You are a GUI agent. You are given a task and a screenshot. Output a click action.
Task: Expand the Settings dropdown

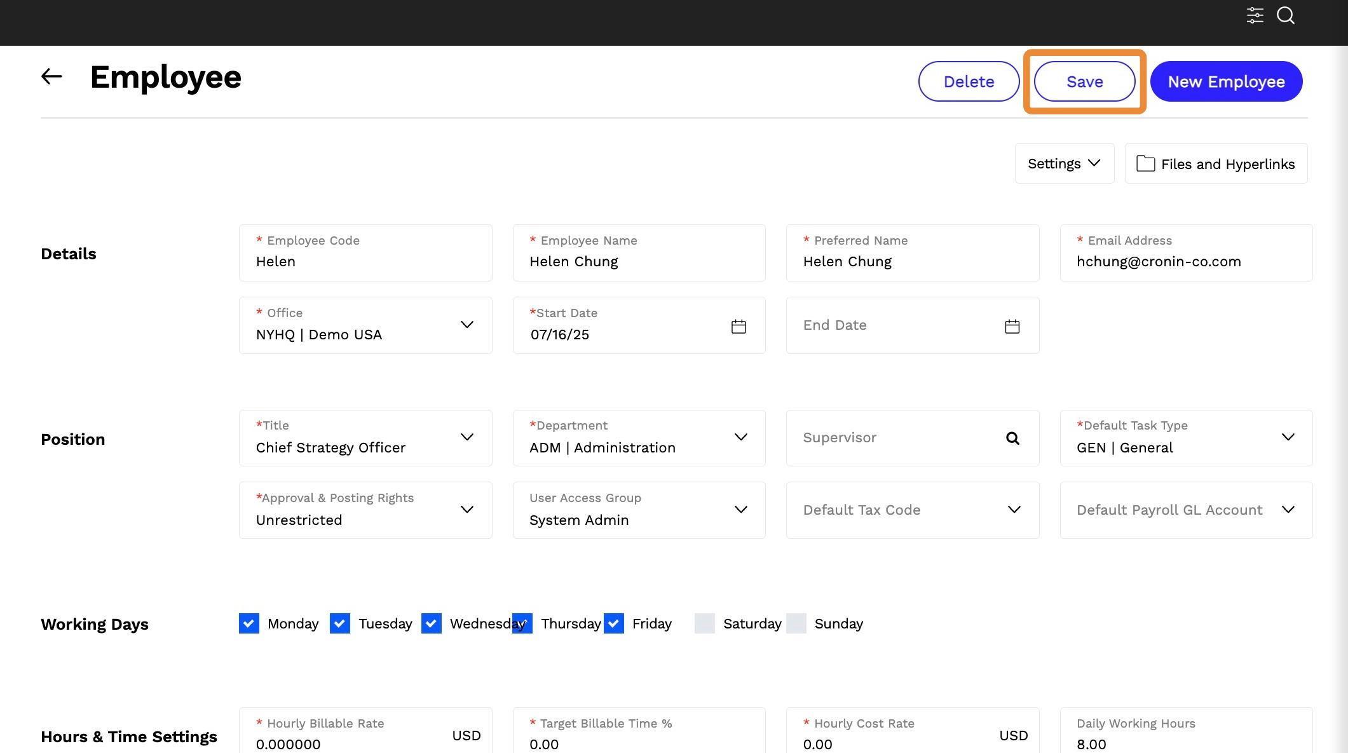point(1065,163)
